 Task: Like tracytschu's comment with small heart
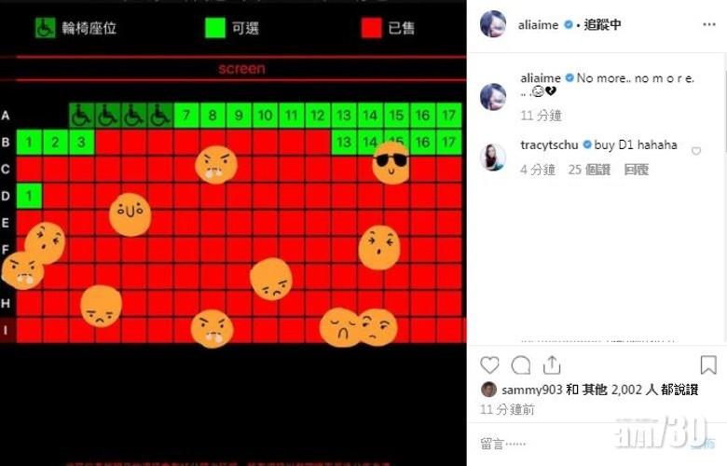coord(696,151)
